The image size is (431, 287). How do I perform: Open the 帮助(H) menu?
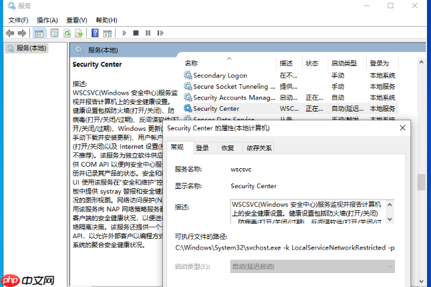(106, 20)
